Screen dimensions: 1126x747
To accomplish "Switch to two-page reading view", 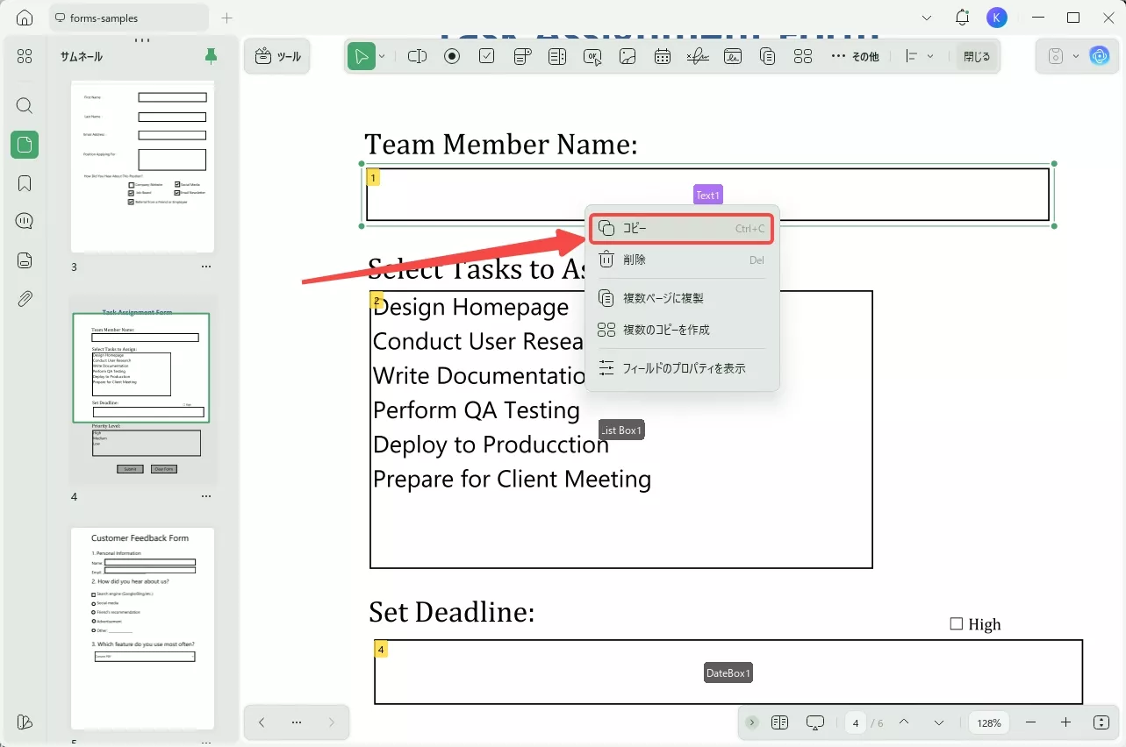I will click(779, 722).
